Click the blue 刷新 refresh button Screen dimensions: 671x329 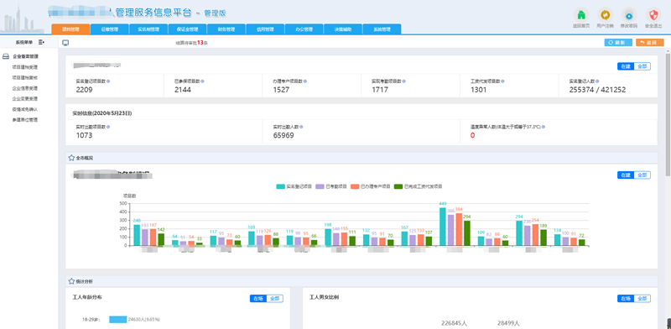tap(618, 43)
